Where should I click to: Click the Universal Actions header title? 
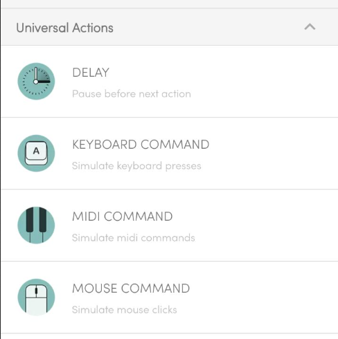tap(65, 28)
